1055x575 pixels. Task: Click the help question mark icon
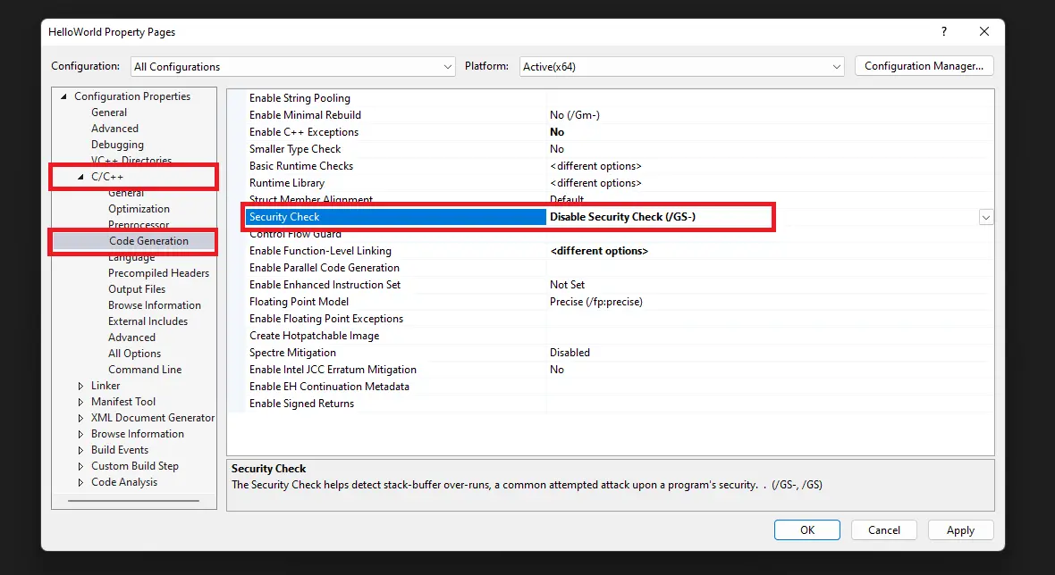coord(944,31)
